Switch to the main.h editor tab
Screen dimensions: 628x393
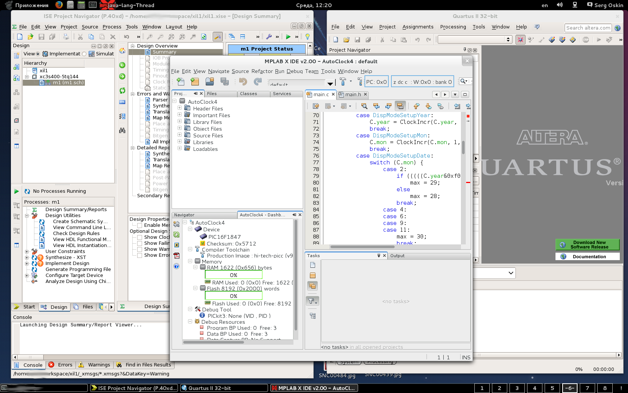[x=353, y=94]
